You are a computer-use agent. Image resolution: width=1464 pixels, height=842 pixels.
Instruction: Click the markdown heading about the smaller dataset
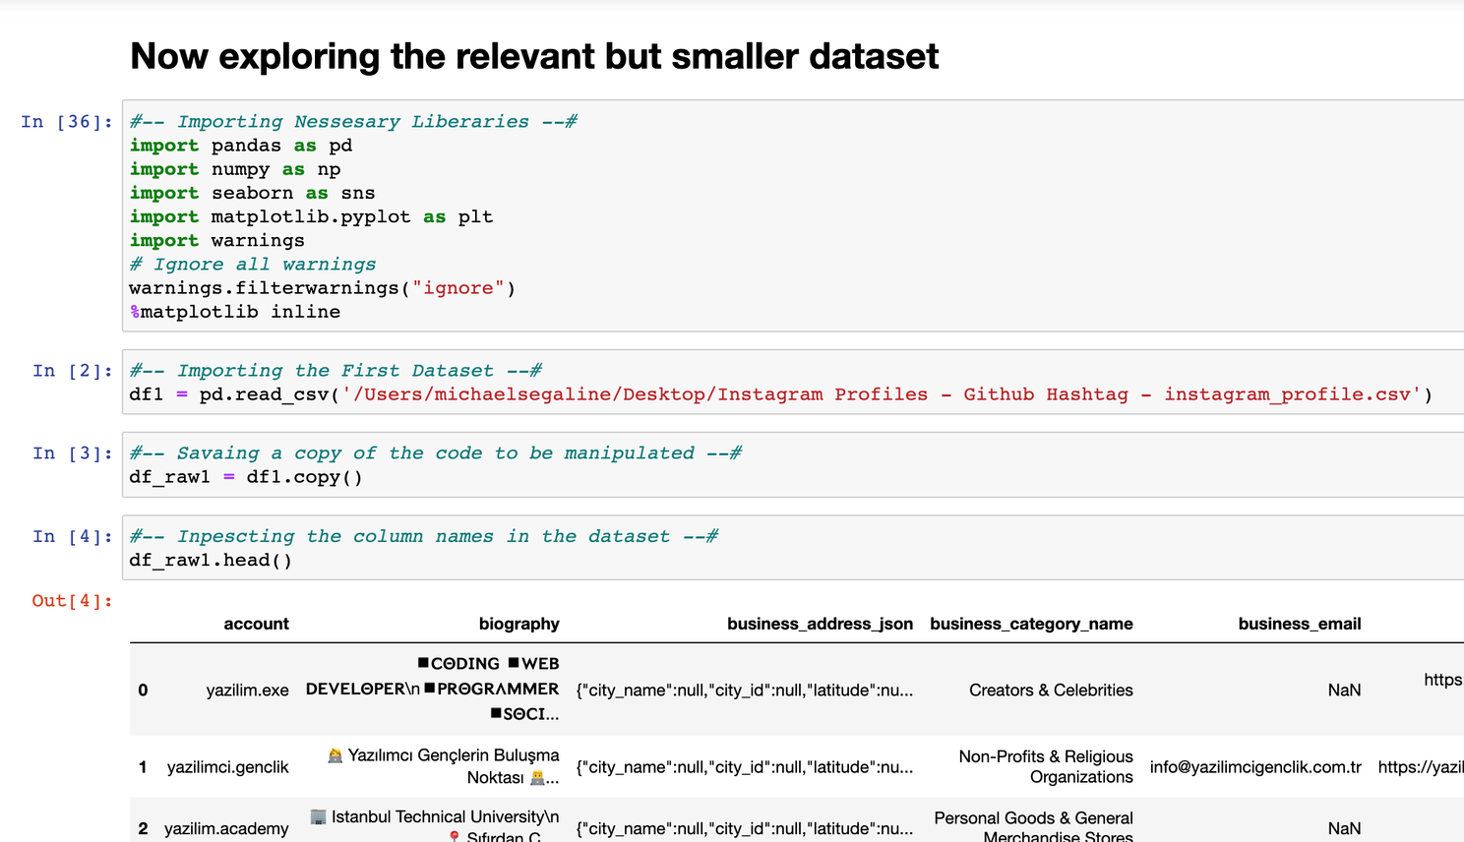coord(534,57)
